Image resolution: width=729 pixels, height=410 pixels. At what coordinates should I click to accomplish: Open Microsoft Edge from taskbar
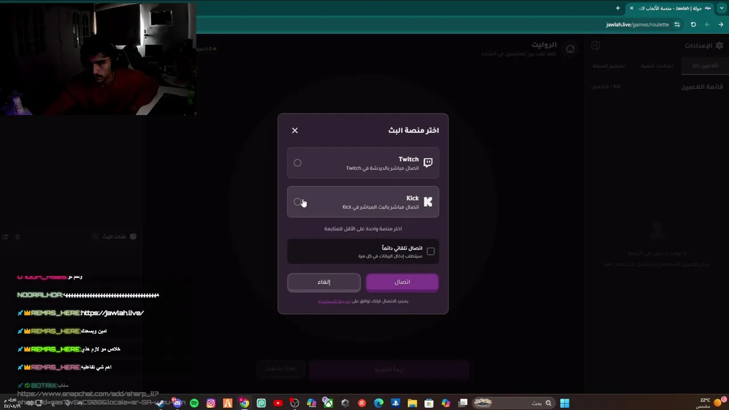coord(379,403)
